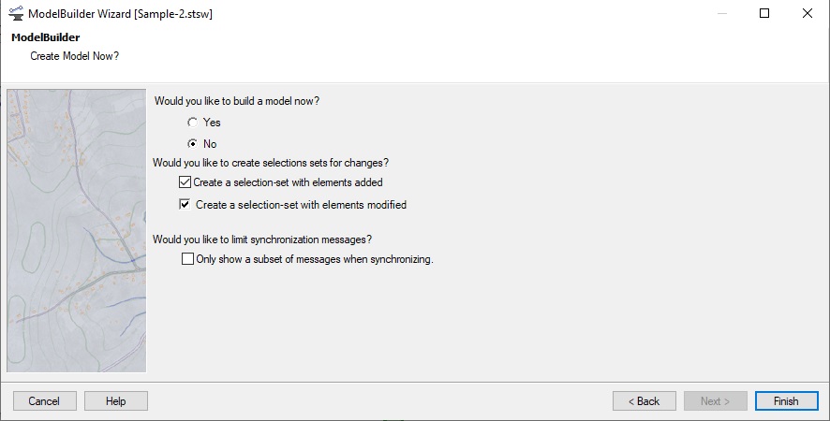Screen dimensions: 830x421
Task: Click the bold ModelBuilder heading
Action: click(x=45, y=37)
